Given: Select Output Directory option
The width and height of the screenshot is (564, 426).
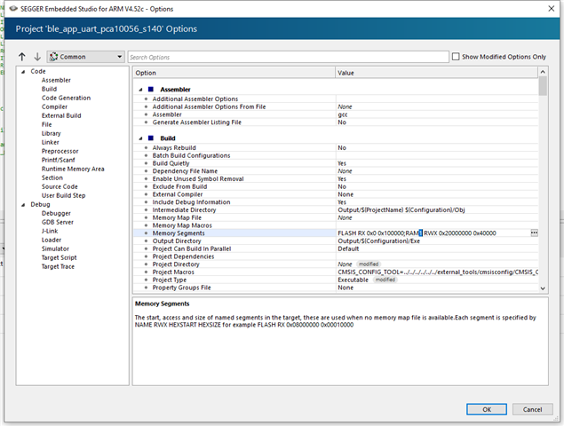Looking at the screenshot, I should [x=336, y=241].
